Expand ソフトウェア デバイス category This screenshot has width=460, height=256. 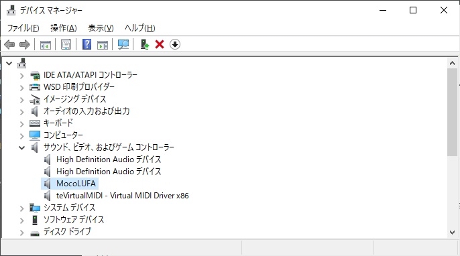(x=21, y=220)
